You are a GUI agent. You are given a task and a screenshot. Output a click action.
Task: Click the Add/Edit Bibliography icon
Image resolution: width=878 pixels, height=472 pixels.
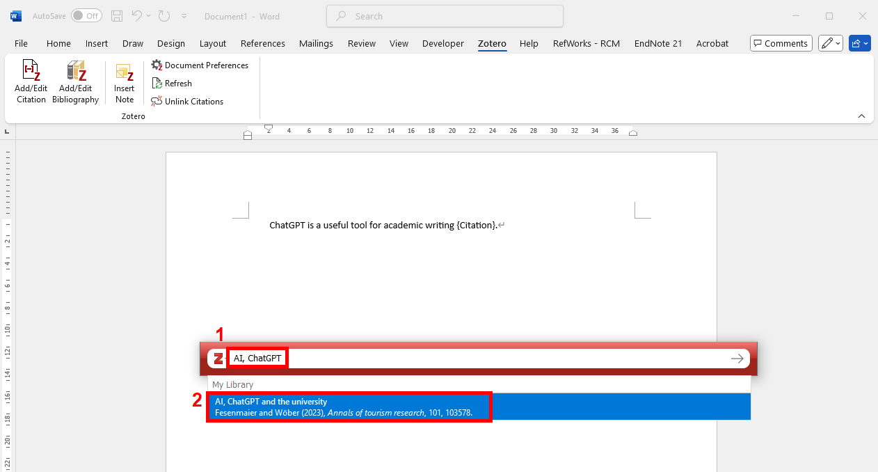(76, 72)
